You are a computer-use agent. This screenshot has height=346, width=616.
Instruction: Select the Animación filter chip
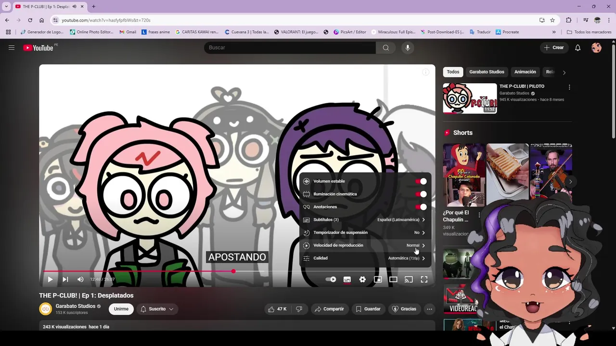pyautogui.click(x=525, y=72)
